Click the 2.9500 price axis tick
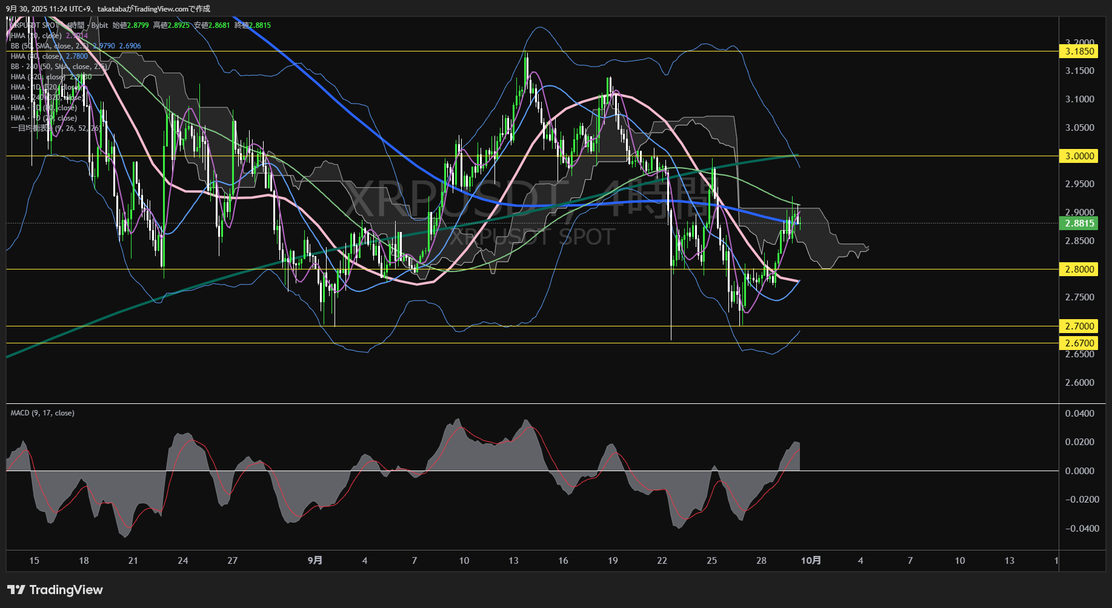 click(1080, 184)
